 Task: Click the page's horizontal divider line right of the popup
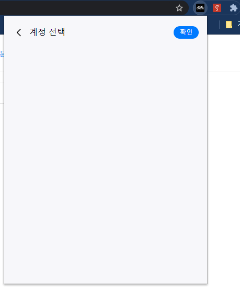[x=224, y=72]
